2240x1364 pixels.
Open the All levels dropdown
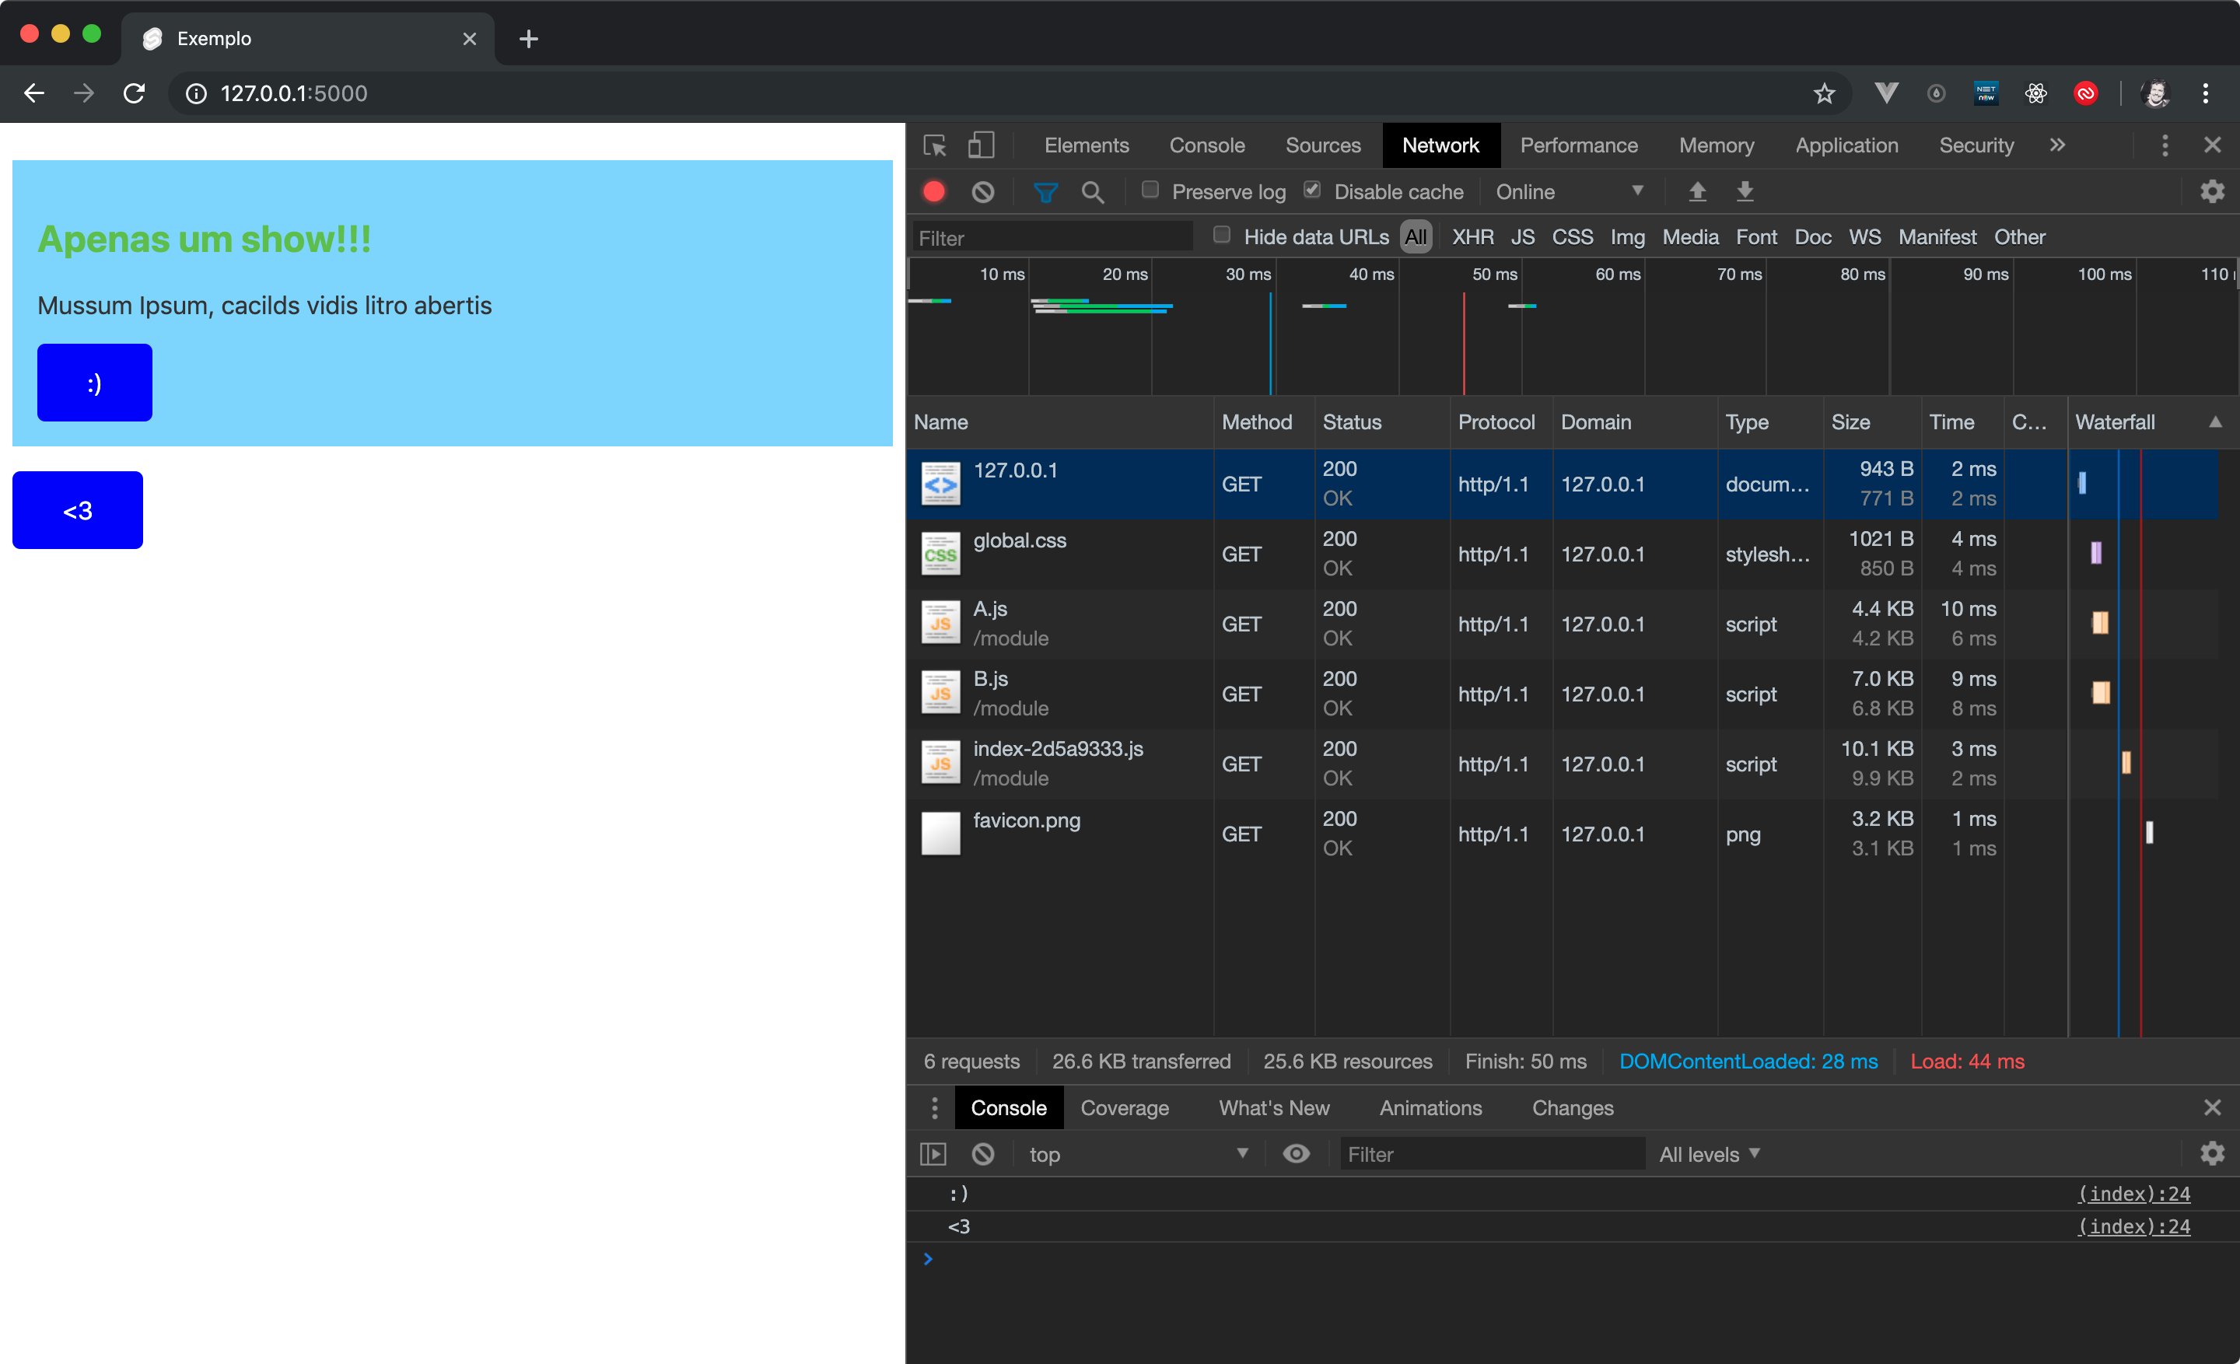[x=1709, y=1154]
